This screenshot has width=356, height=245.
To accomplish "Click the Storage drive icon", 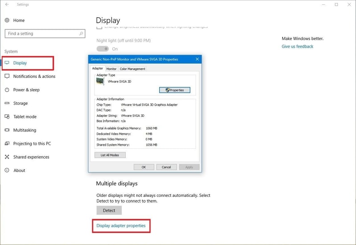I will coord(7,103).
